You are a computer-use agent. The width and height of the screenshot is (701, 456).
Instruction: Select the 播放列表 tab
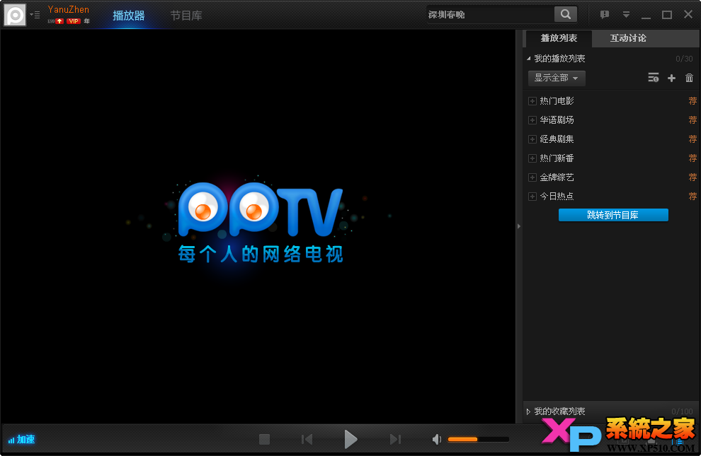coord(559,38)
